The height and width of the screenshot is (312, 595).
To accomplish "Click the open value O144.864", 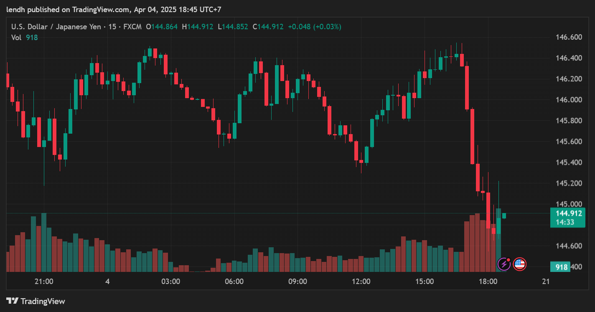I will point(162,27).
